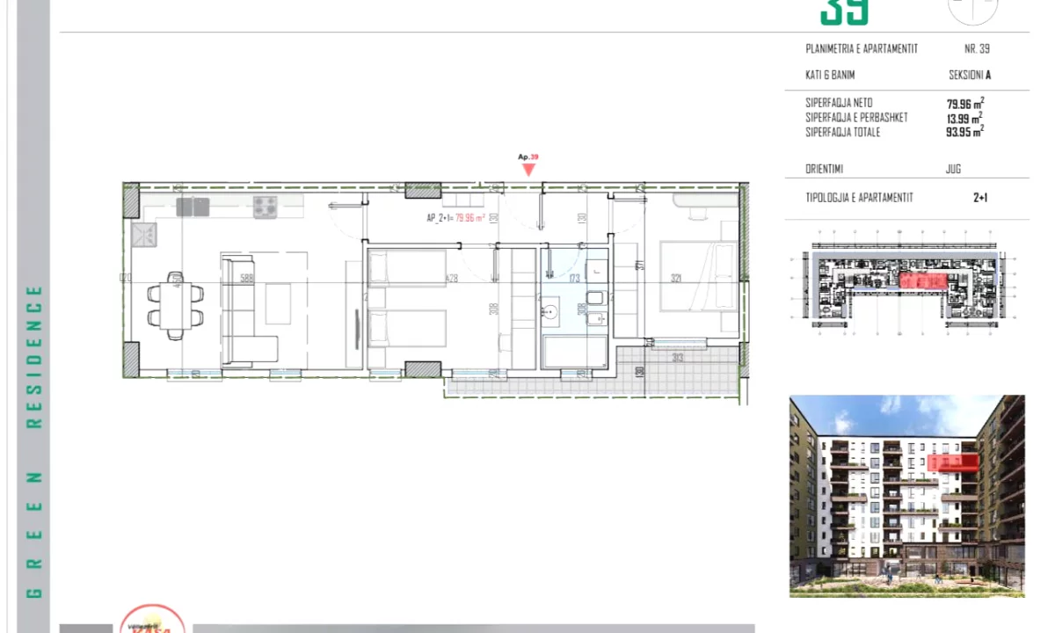Image resolution: width=1055 pixels, height=633 pixels.
Task: Click the compass circle icon at top right
Action: [x=973, y=9]
